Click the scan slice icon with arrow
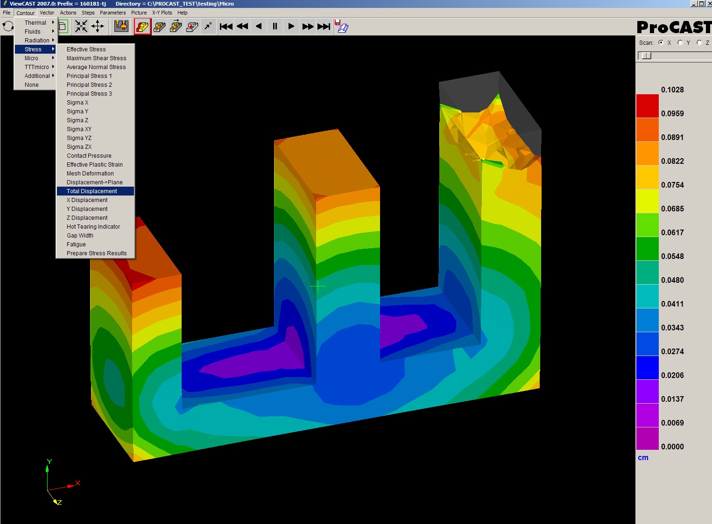712x524 pixels. 176,27
